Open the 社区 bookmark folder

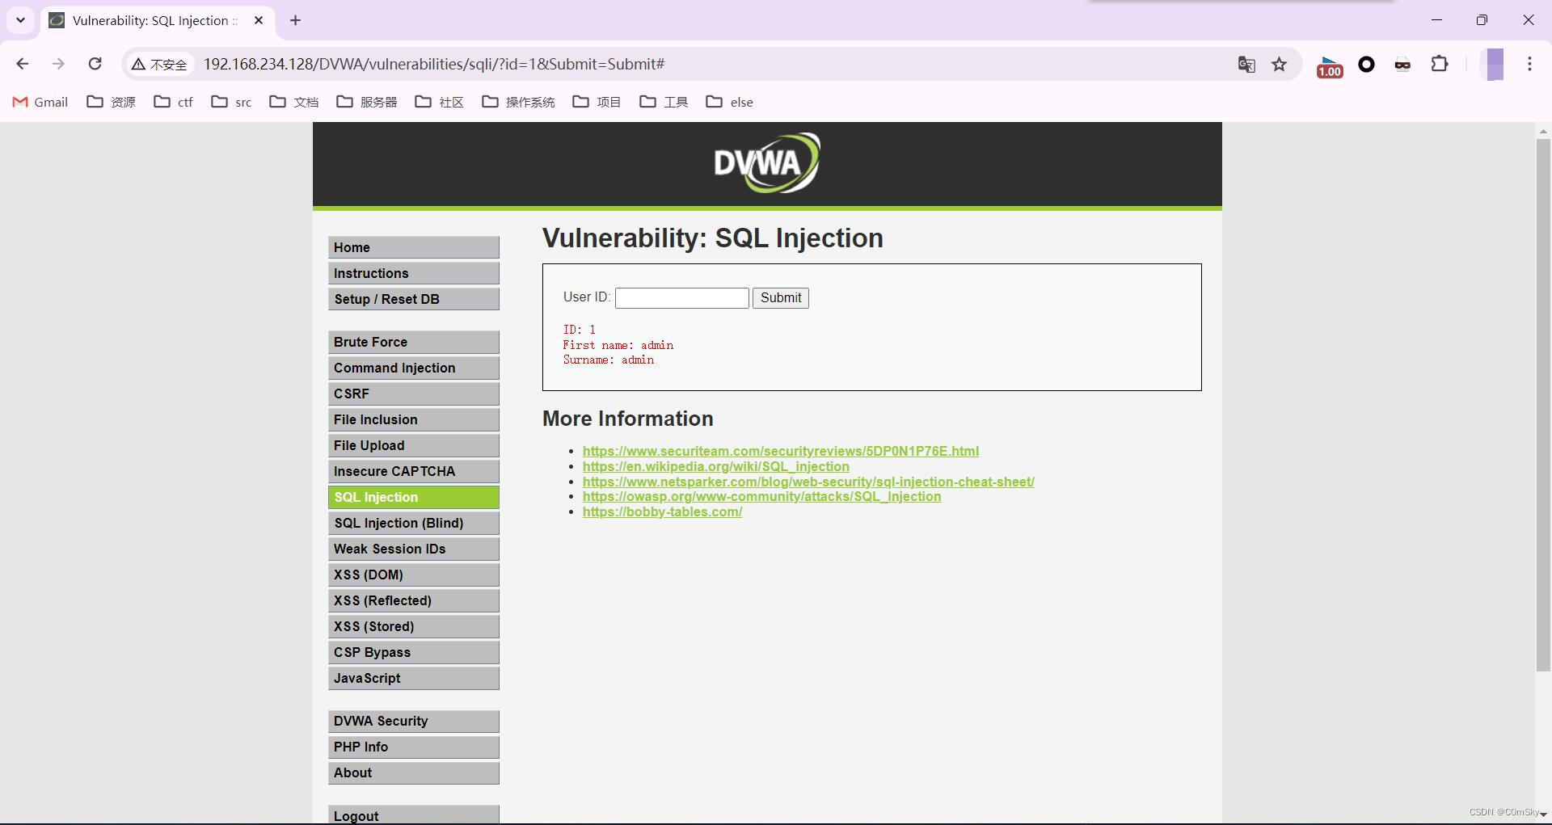click(x=440, y=102)
